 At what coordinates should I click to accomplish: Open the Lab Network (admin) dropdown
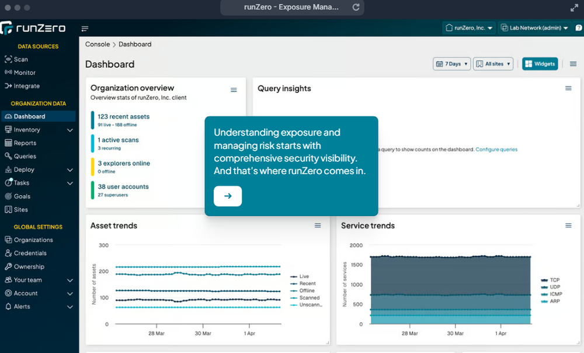(534, 28)
